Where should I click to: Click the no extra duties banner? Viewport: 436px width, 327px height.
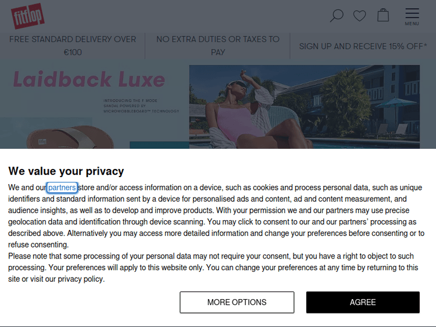point(218,45)
